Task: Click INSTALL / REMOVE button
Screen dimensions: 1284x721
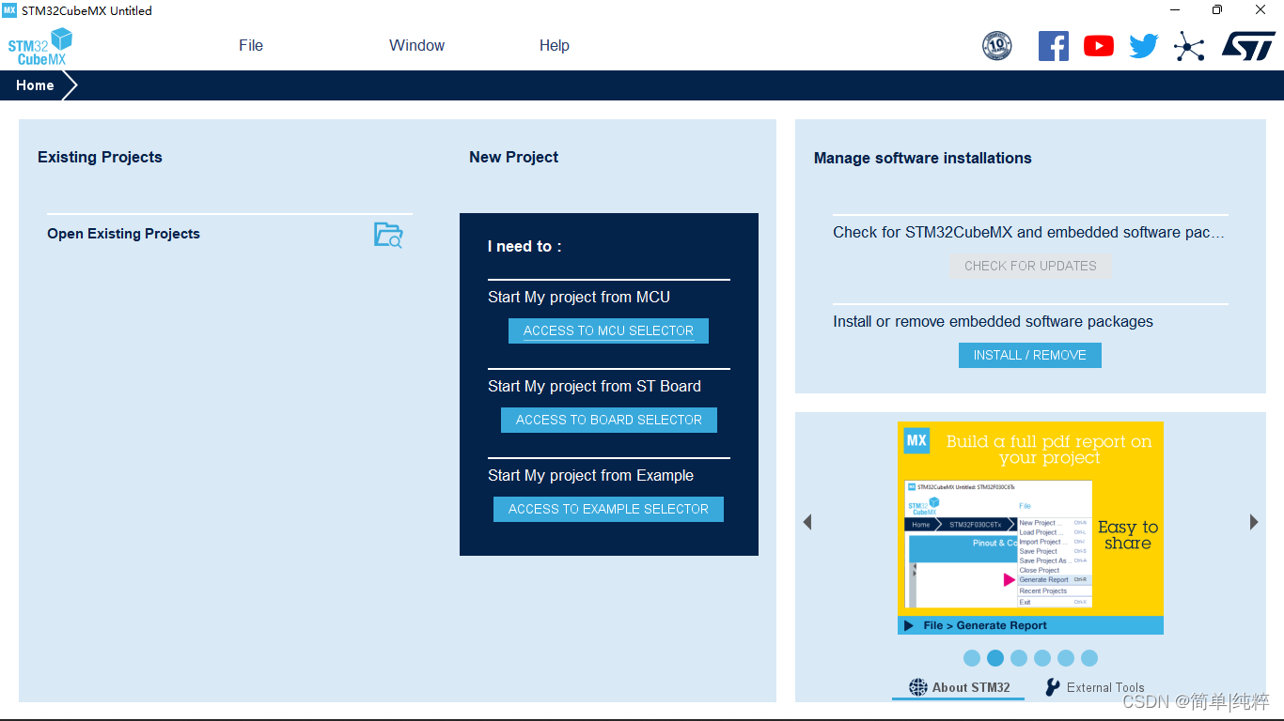Action: pyautogui.click(x=1030, y=355)
